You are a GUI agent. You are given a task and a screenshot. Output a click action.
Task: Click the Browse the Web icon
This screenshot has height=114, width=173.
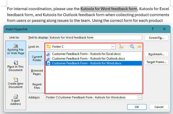click(x=132, y=47)
